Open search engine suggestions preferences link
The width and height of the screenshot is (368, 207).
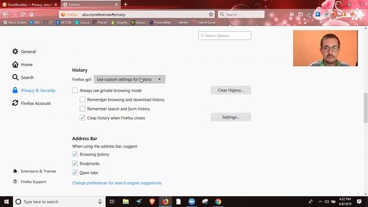[x=117, y=183]
